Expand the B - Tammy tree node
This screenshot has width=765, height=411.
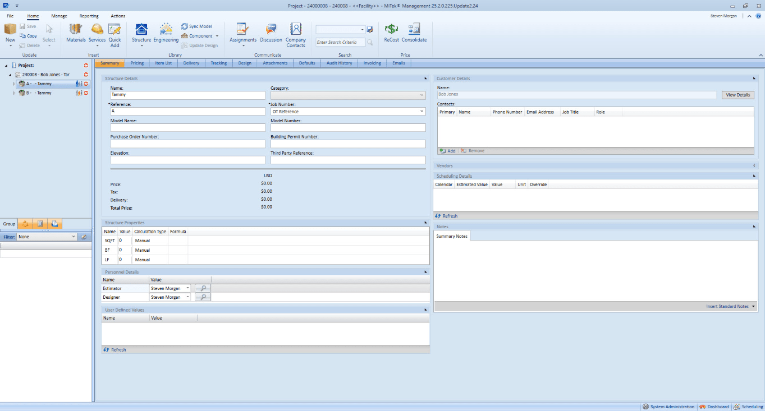tap(14, 93)
